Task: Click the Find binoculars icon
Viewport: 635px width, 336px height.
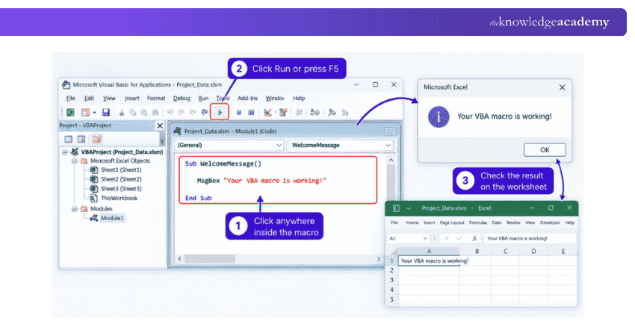Action: (155, 112)
